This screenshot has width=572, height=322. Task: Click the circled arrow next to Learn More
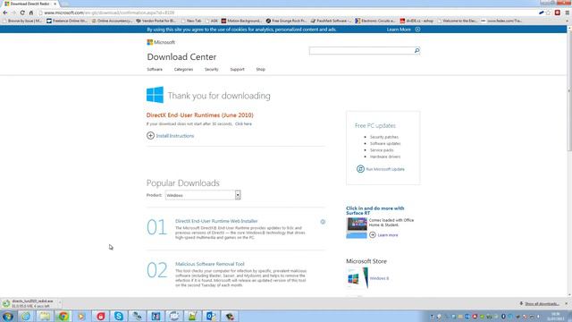pos(417,30)
